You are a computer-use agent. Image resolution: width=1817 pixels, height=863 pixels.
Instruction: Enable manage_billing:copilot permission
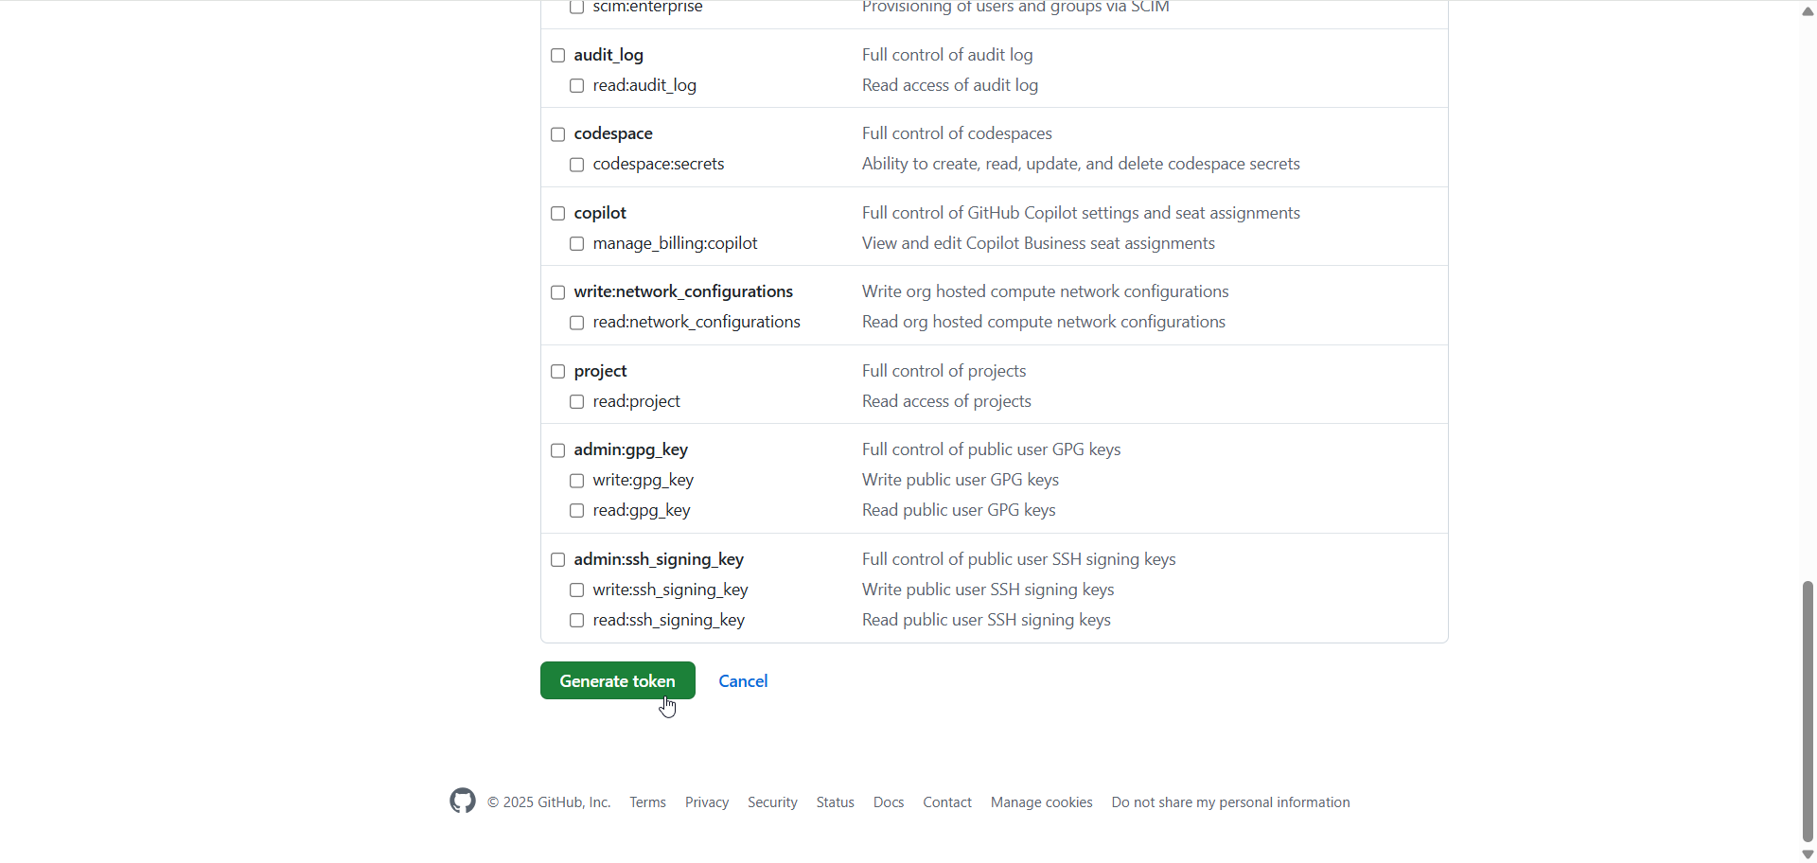[576, 244]
